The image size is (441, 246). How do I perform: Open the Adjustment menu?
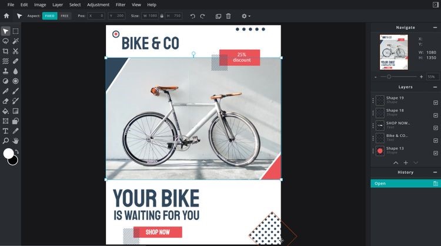[x=98, y=5]
